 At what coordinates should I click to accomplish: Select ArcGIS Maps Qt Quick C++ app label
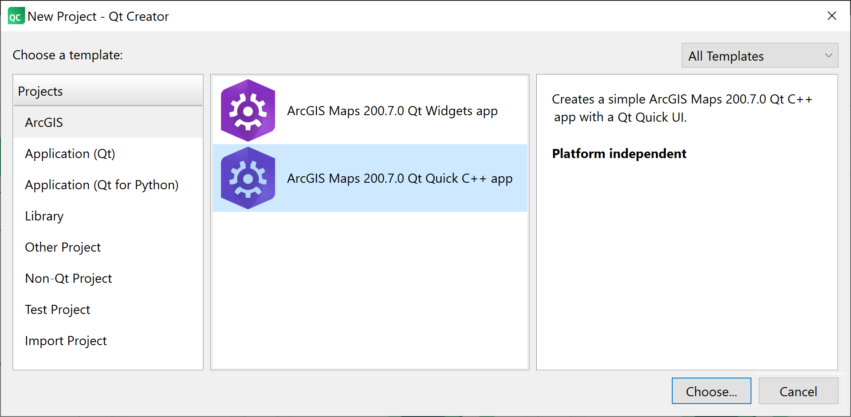tap(400, 178)
